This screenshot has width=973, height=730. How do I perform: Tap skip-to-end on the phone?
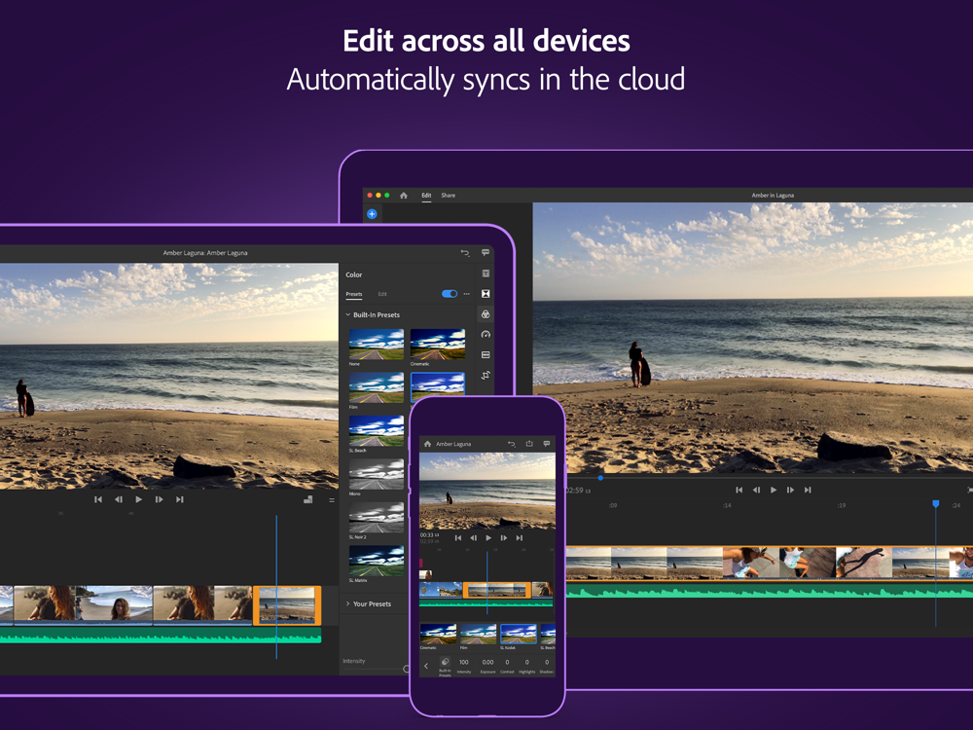tap(520, 538)
